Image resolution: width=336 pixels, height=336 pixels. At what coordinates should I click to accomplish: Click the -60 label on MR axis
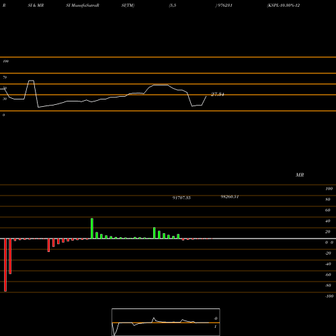coord(328,275)
